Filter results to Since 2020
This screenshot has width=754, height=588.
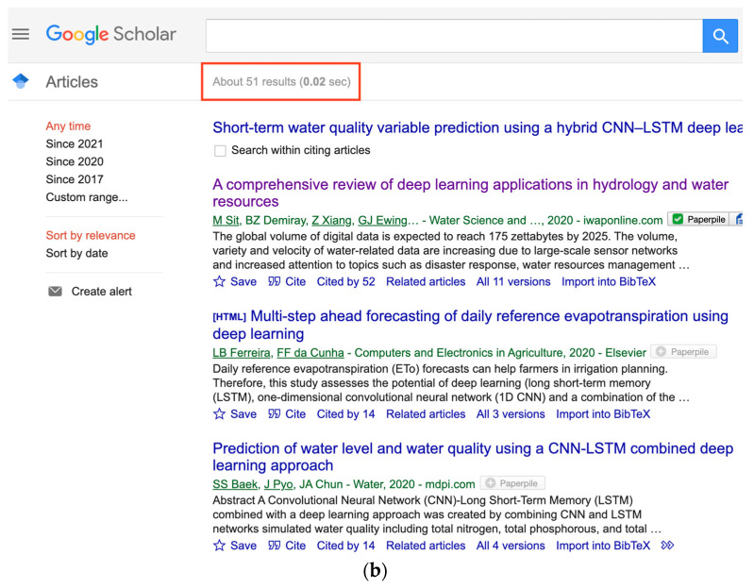point(75,161)
